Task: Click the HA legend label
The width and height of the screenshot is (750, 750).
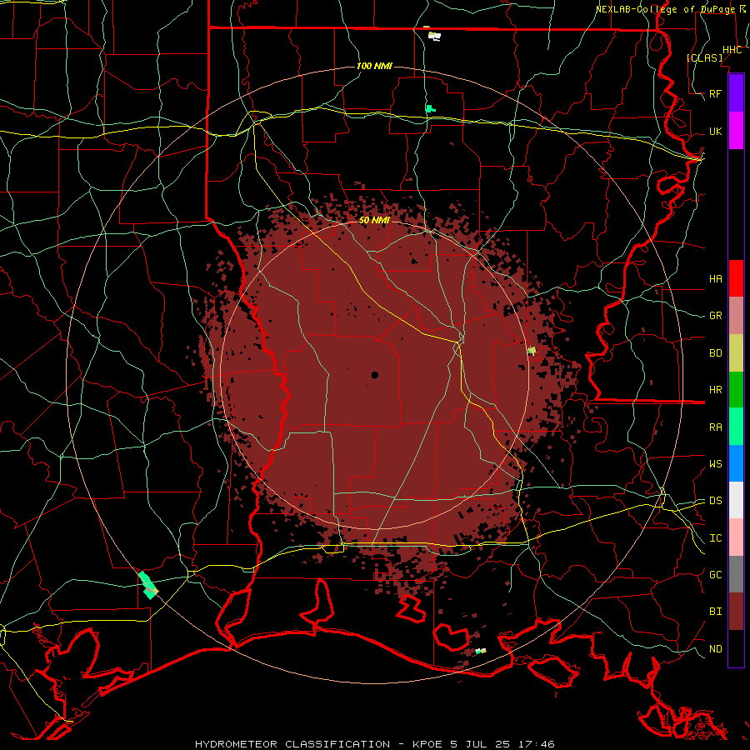Action: [716, 279]
